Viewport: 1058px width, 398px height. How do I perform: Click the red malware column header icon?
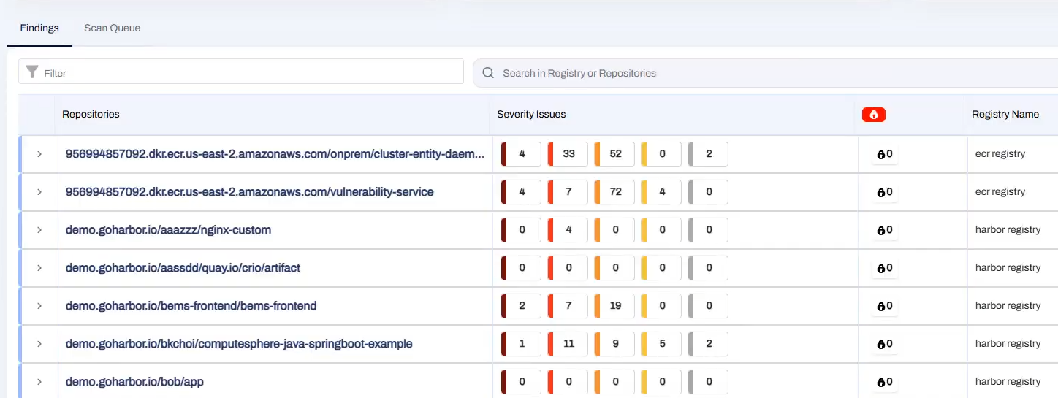tap(873, 115)
